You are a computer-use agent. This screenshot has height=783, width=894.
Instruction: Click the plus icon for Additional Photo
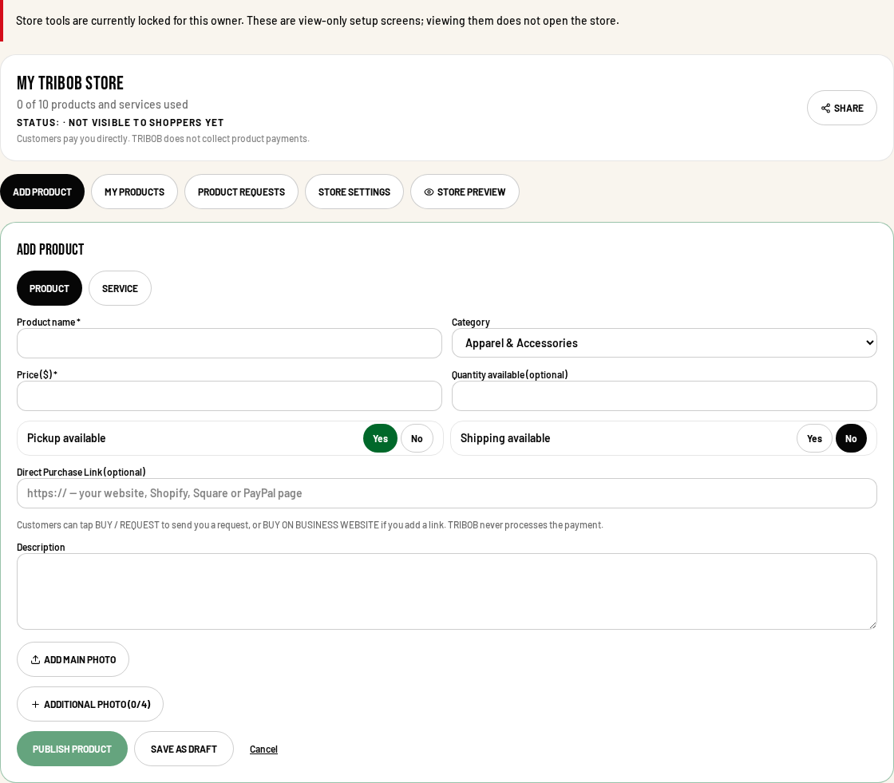coord(35,704)
